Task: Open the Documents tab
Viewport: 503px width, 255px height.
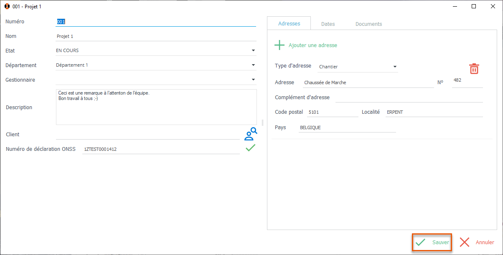Action: point(368,24)
